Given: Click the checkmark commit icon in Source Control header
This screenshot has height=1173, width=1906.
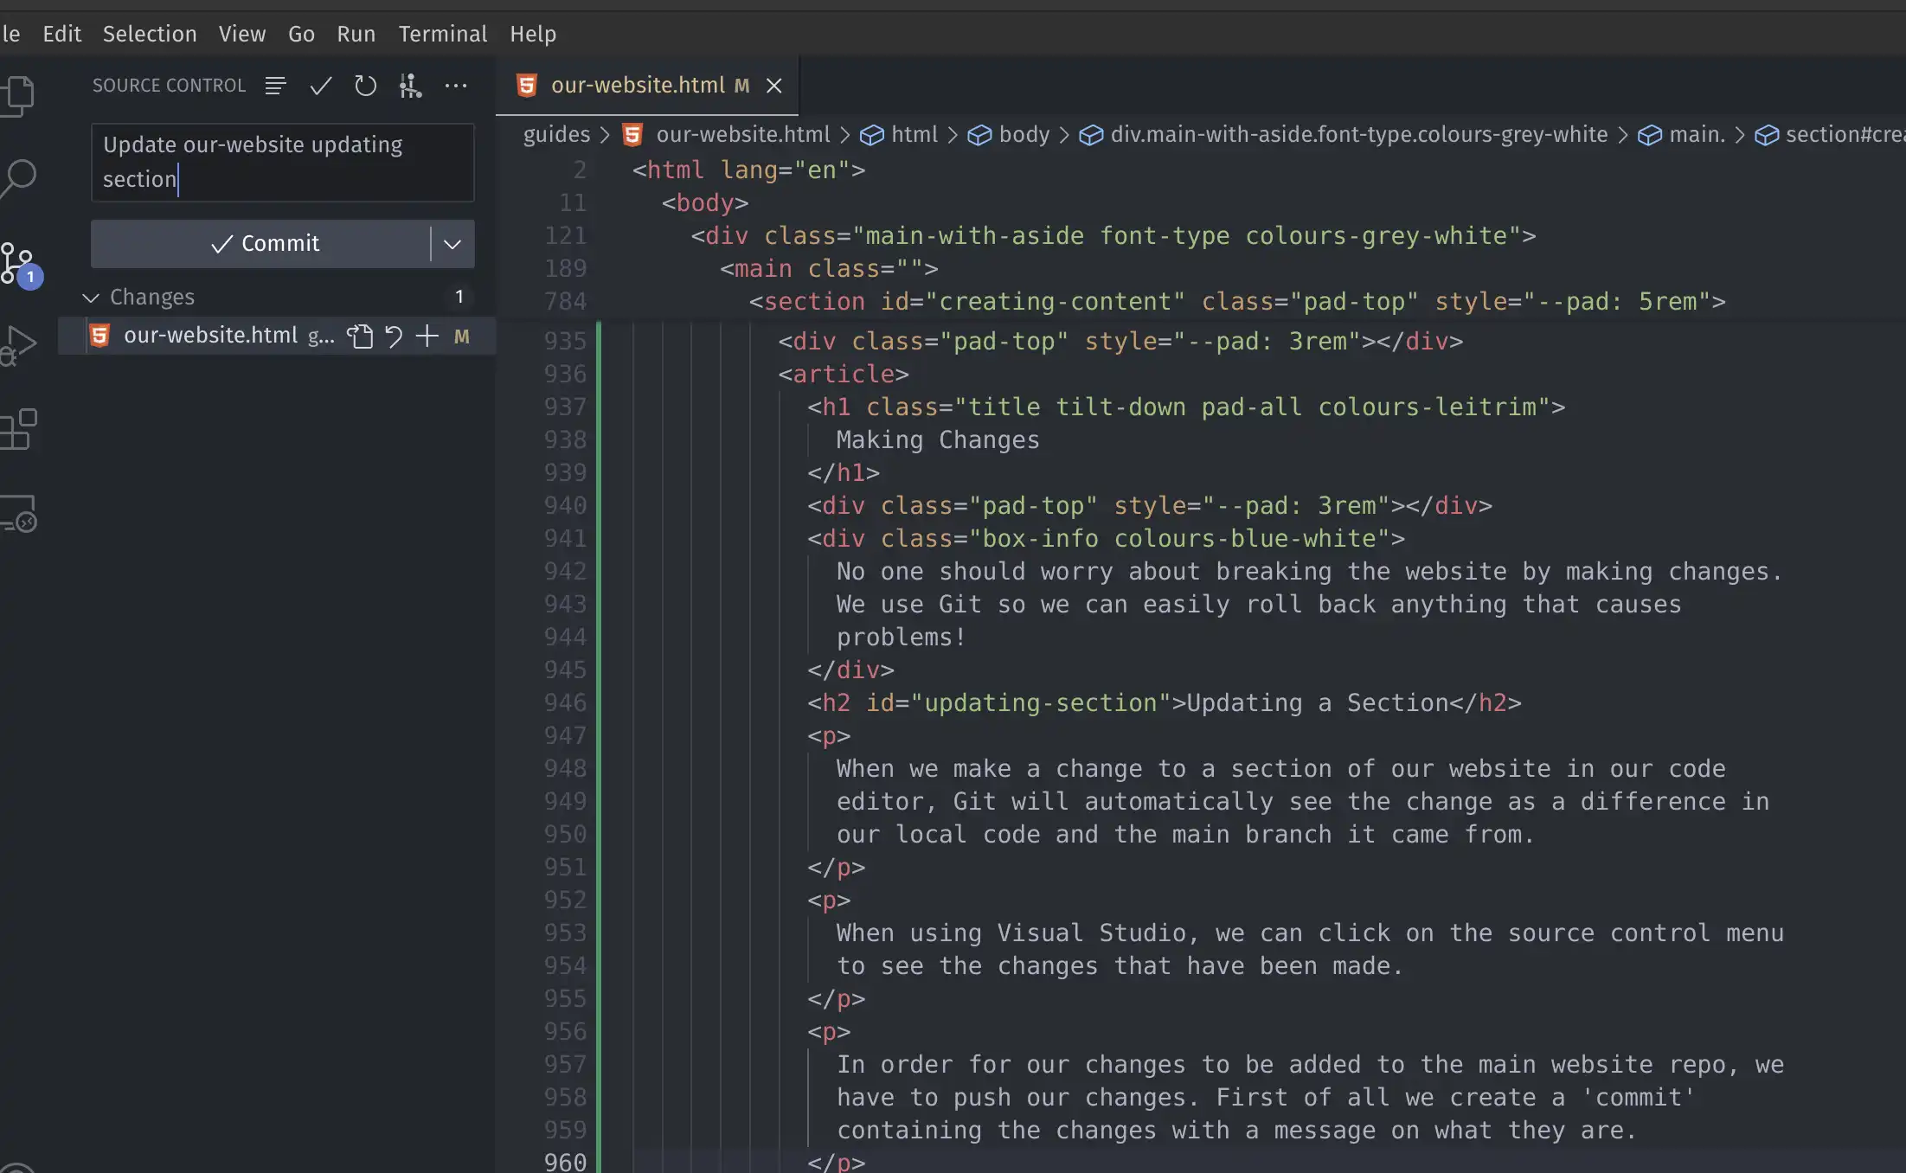Looking at the screenshot, I should point(321,86).
